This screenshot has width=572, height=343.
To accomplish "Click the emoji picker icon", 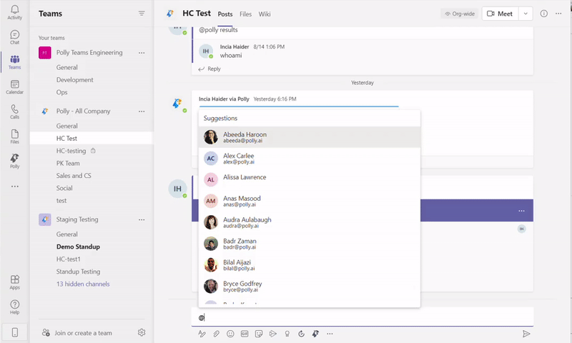I will (x=230, y=334).
